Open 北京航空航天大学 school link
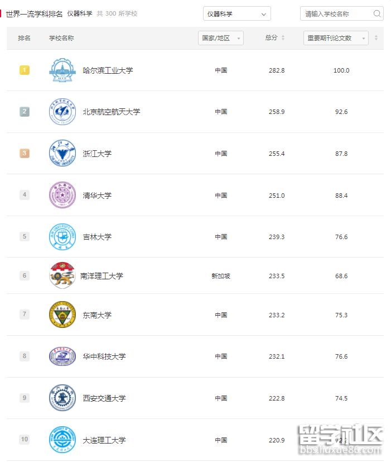Image resolution: width=391 pixels, height=462 pixels. click(111, 112)
